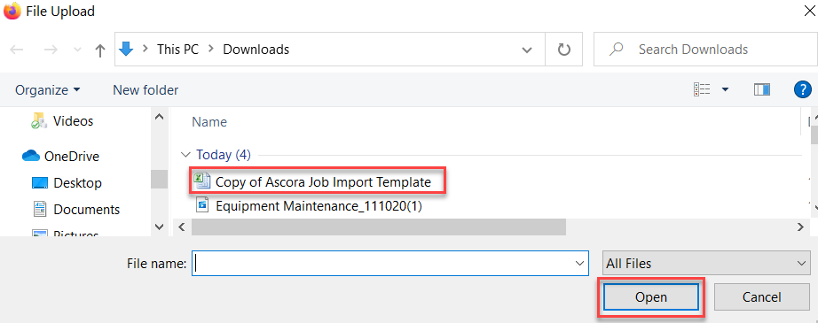Click the Refresh icon next to address bar
Image resolution: width=818 pixels, height=323 pixels.
564,50
